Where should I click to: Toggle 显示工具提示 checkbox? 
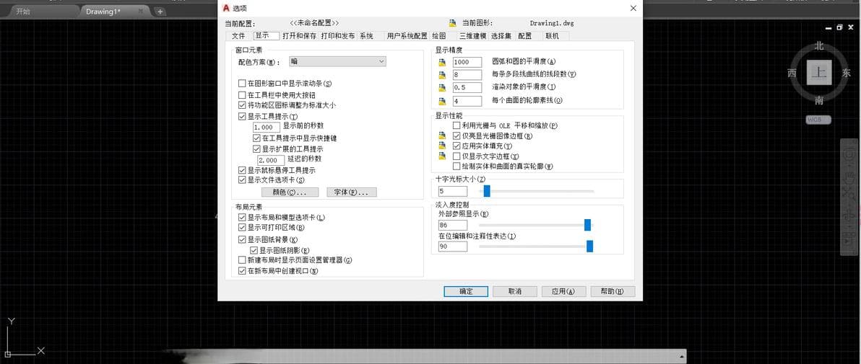click(242, 117)
